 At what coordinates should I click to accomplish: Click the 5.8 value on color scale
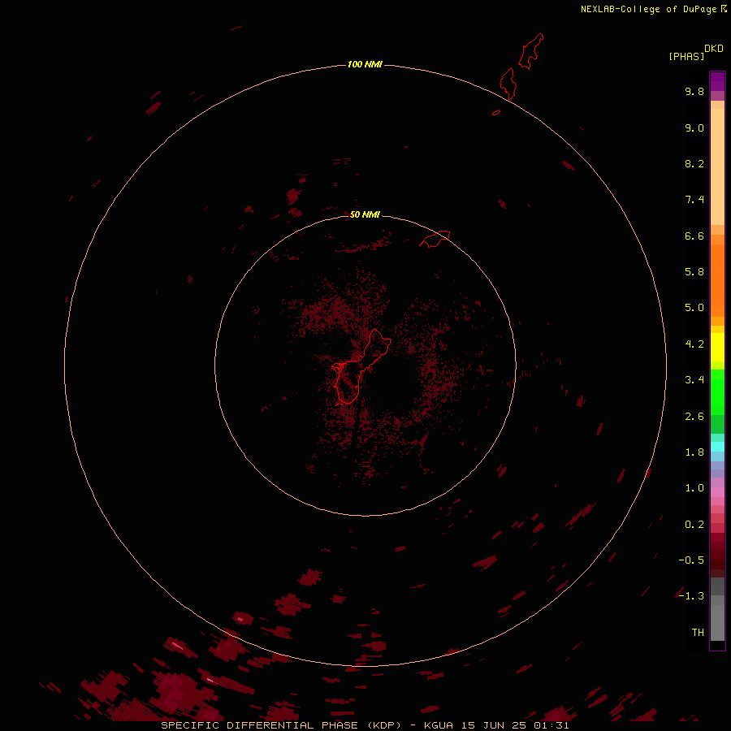(694, 272)
